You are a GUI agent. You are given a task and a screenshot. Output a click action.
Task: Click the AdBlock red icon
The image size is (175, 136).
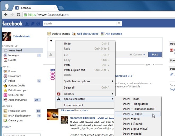(x=59, y=94)
